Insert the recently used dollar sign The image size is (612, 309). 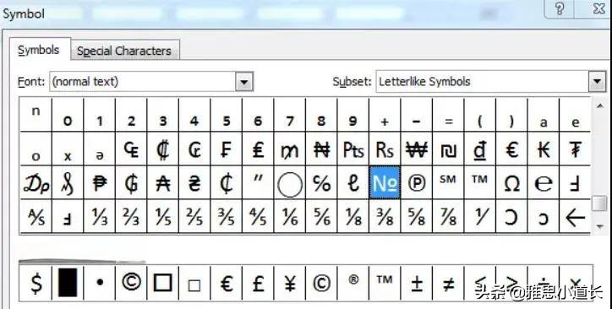tap(36, 284)
